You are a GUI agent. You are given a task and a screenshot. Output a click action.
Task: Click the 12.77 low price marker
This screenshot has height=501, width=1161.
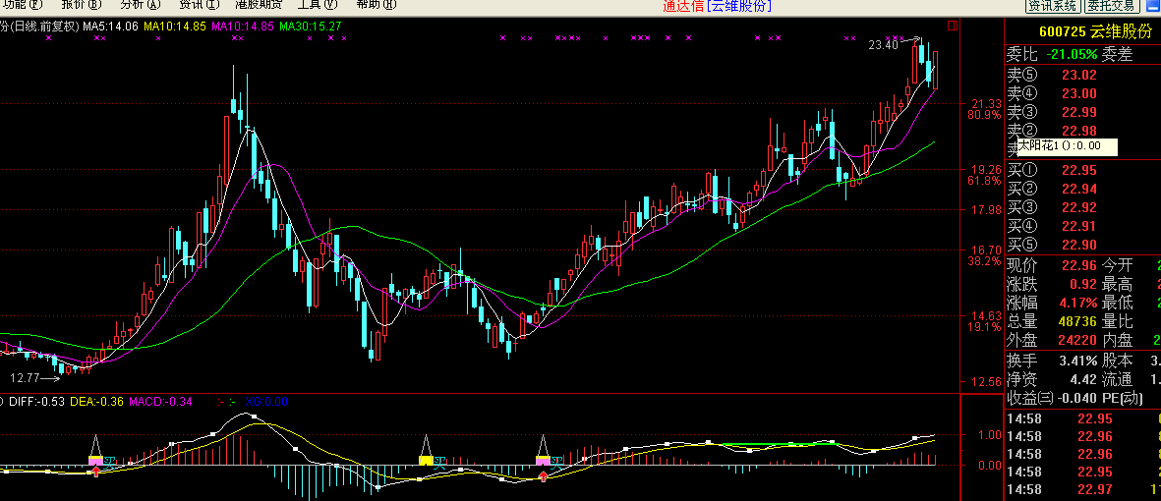click(26, 377)
